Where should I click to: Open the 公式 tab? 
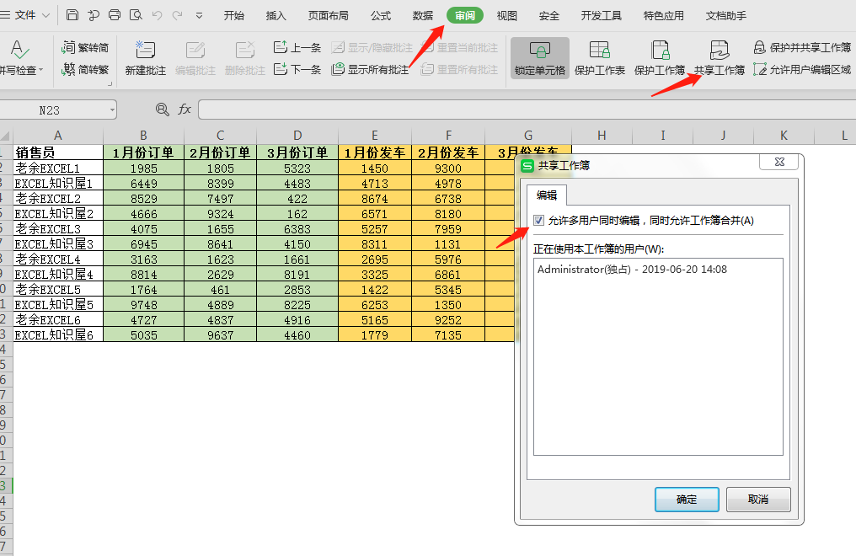tap(381, 16)
